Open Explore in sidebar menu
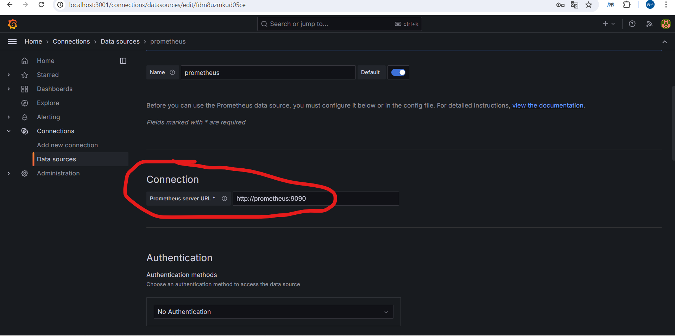 [x=48, y=103]
